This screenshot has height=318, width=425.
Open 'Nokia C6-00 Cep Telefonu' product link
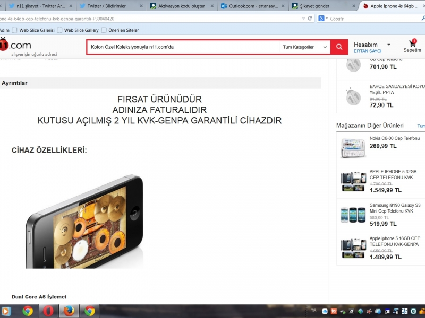coord(395,138)
